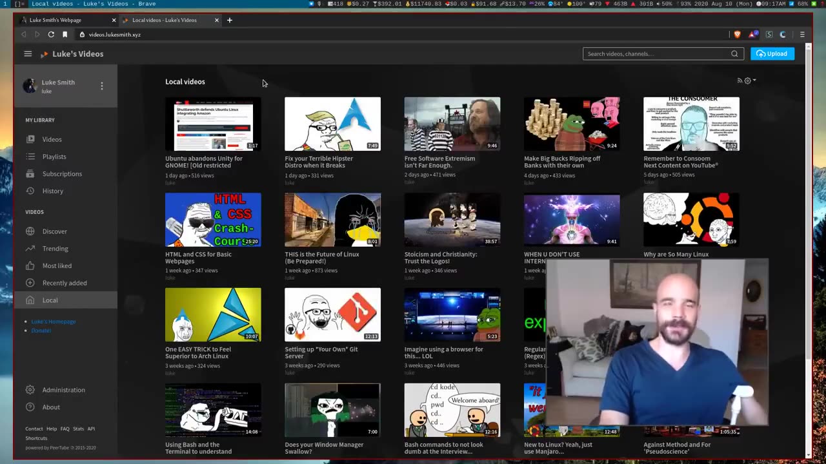
Task: Open Make Big Bucks Ripping off thumbnail
Action: pyautogui.click(x=572, y=124)
